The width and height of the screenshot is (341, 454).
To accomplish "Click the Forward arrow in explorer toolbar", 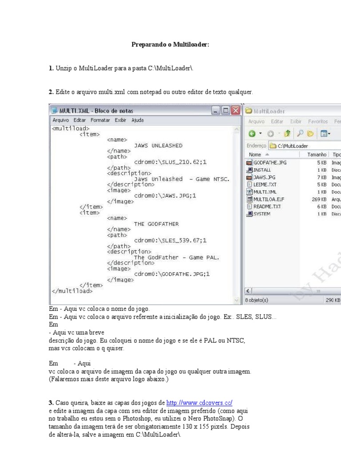I will pyautogui.click(x=270, y=134).
